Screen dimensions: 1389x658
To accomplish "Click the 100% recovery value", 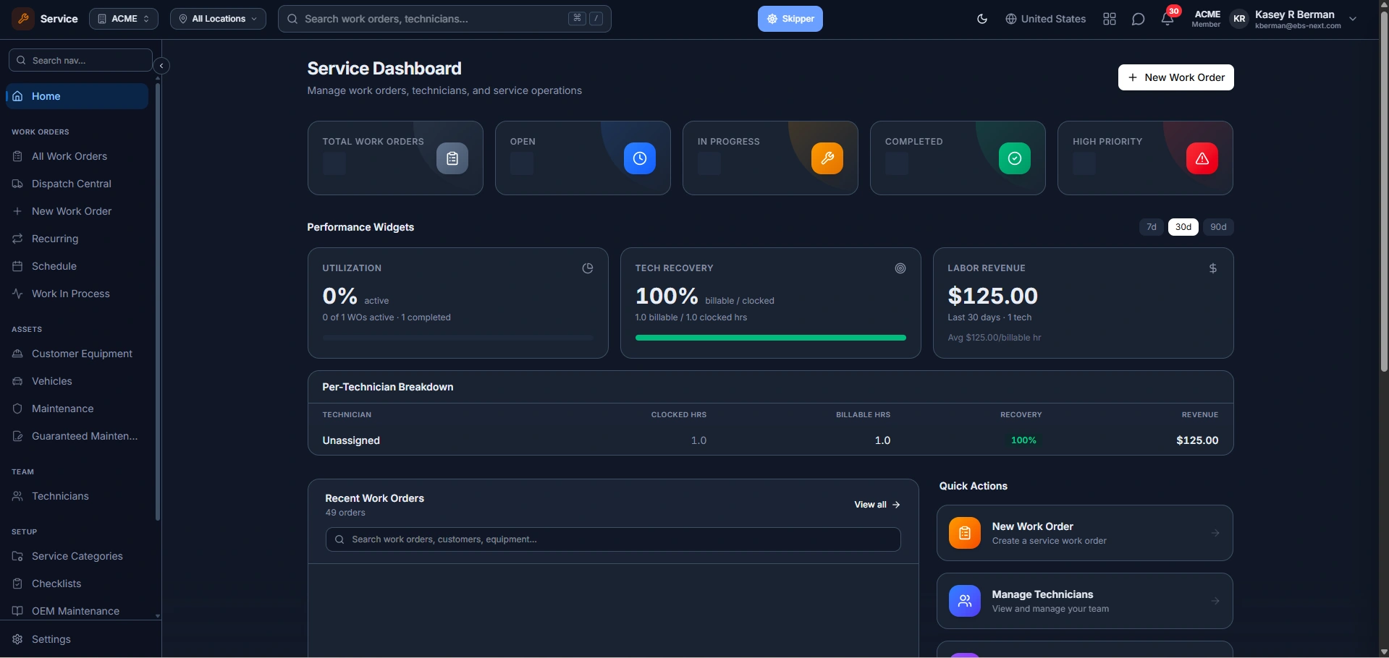I will coord(1023,440).
